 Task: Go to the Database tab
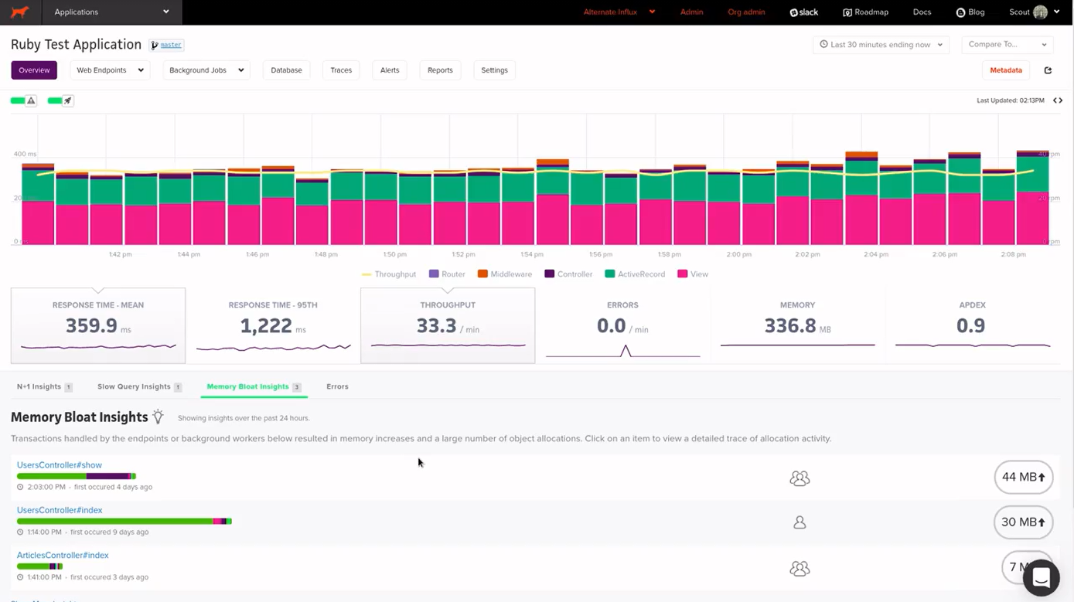[x=286, y=70]
